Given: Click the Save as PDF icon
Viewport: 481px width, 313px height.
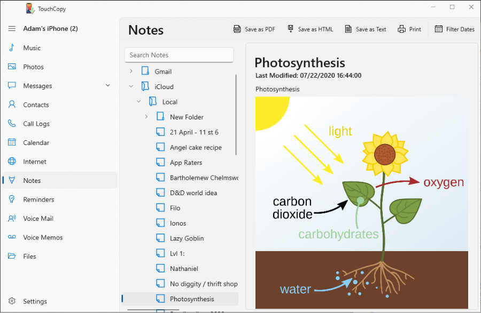Looking at the screenshot, I should point(237,29).
